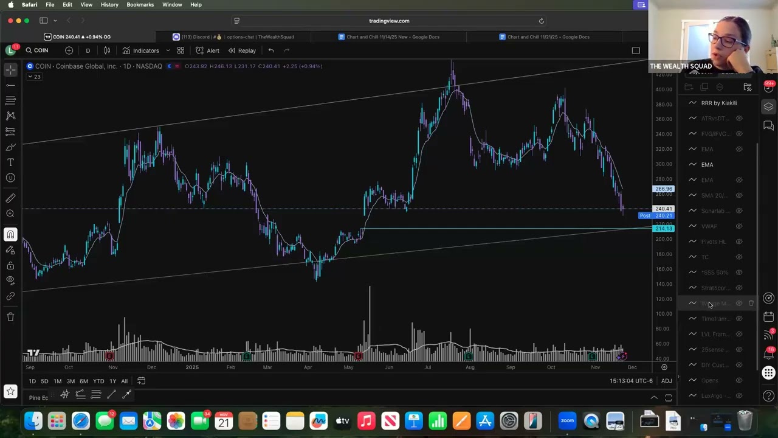The height and width of the screenshot is (438, 778).
Task: Show the hidden VWAP indicator
Action: tap(739, 226)
